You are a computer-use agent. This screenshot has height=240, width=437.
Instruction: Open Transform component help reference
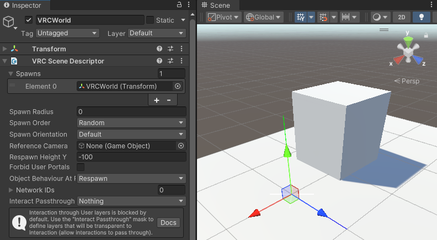pyautogui.click(x=159, y=49)
